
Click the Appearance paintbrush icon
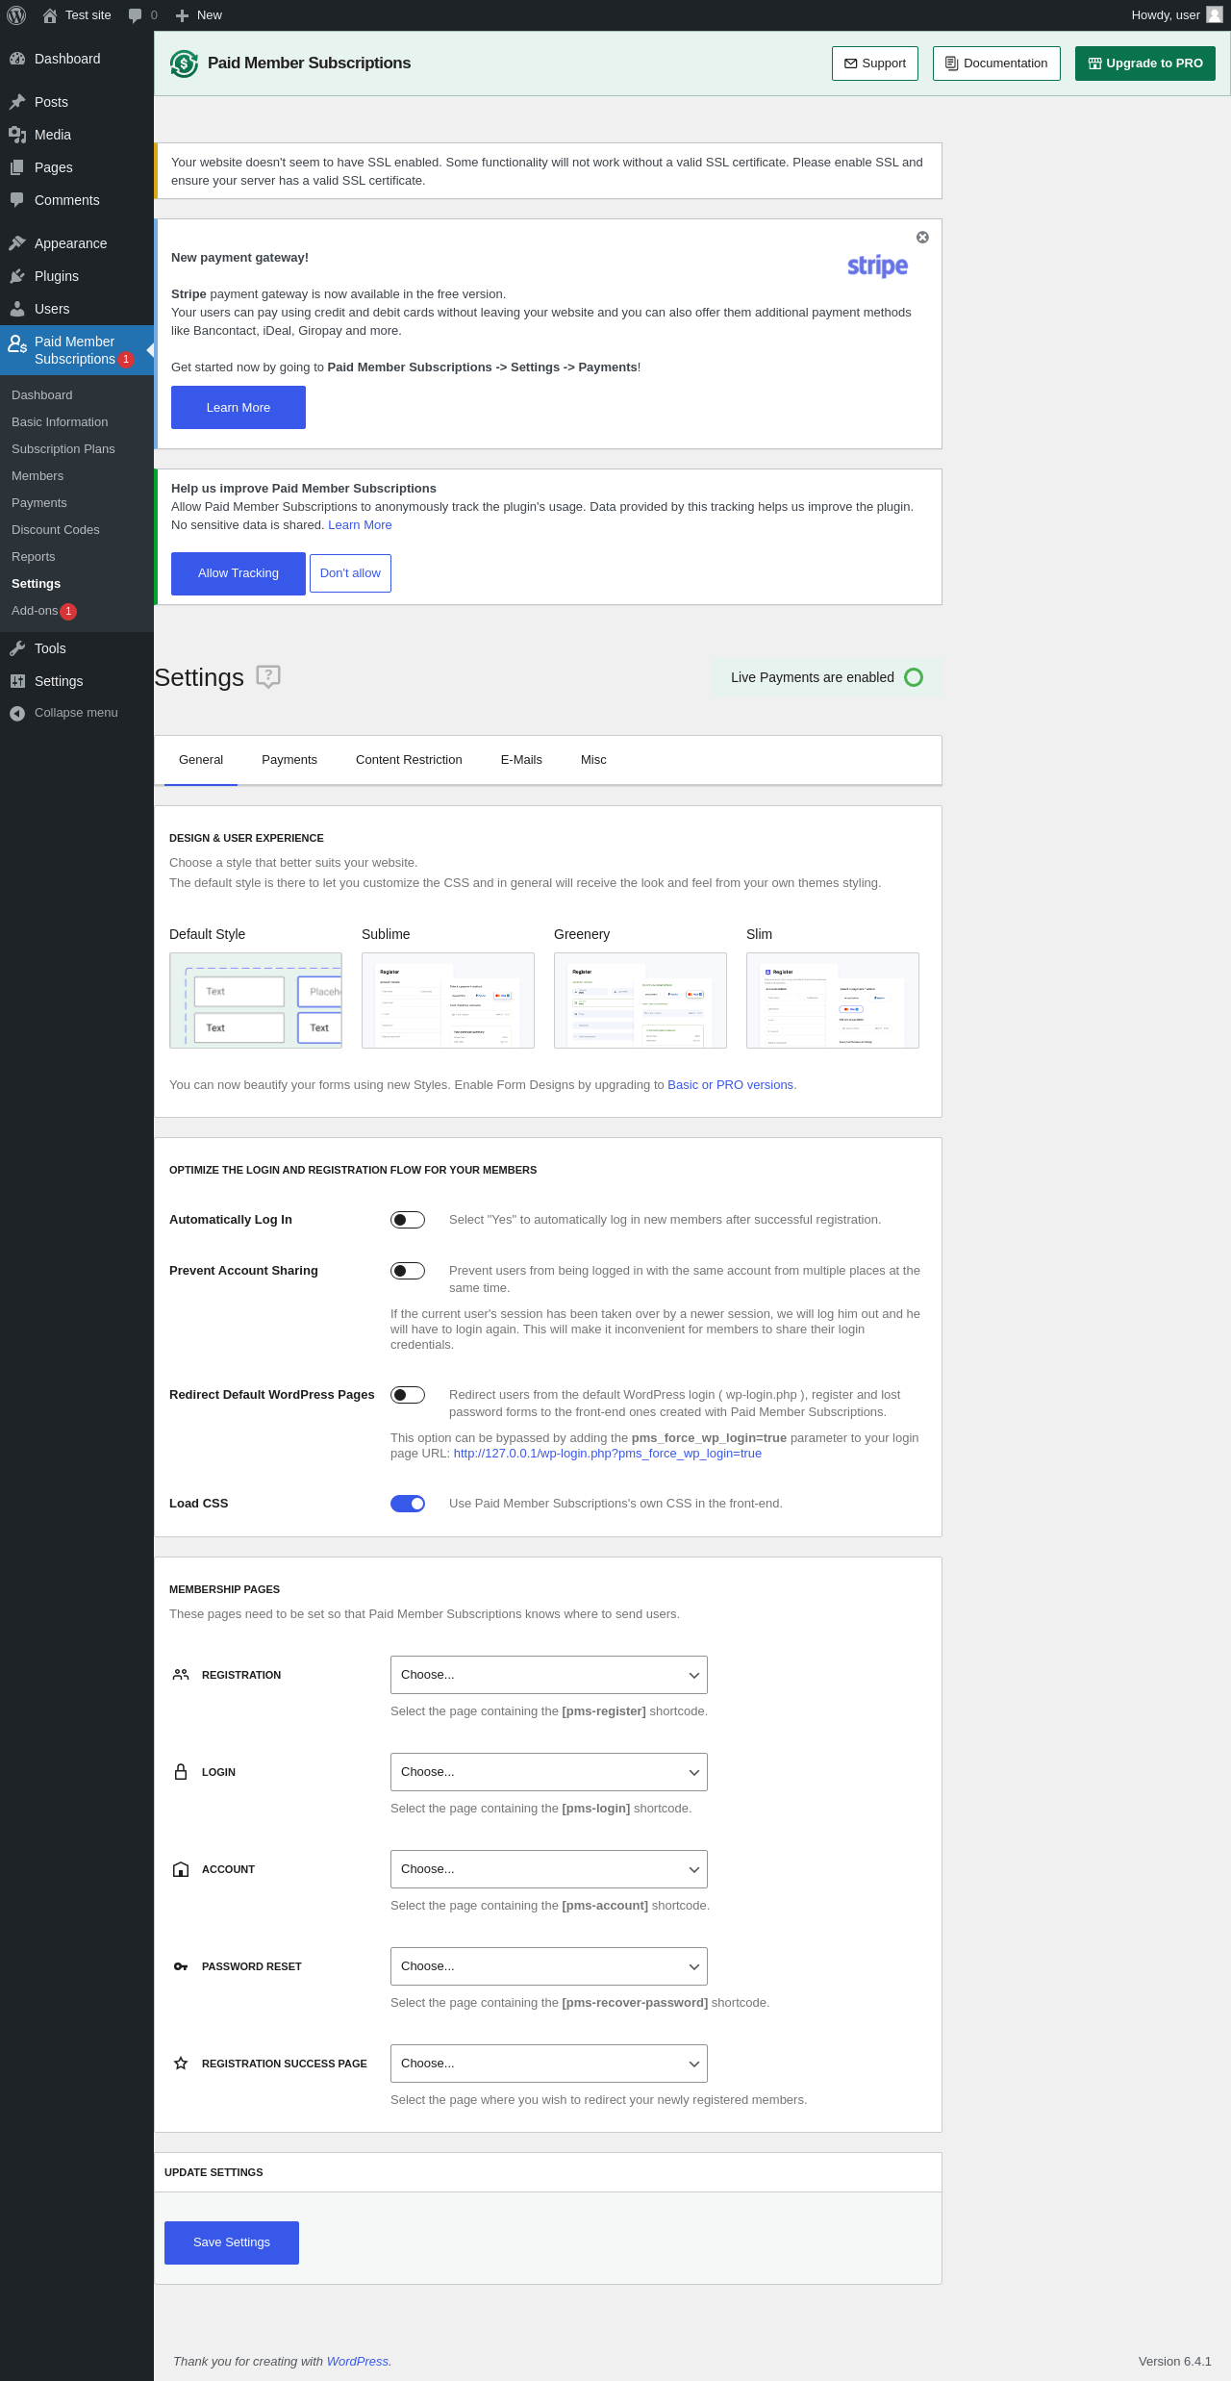click(x=17, y=243)
